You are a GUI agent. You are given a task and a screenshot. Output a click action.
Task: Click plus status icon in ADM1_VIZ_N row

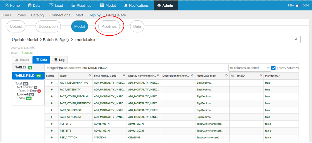[x=51, y=124]
